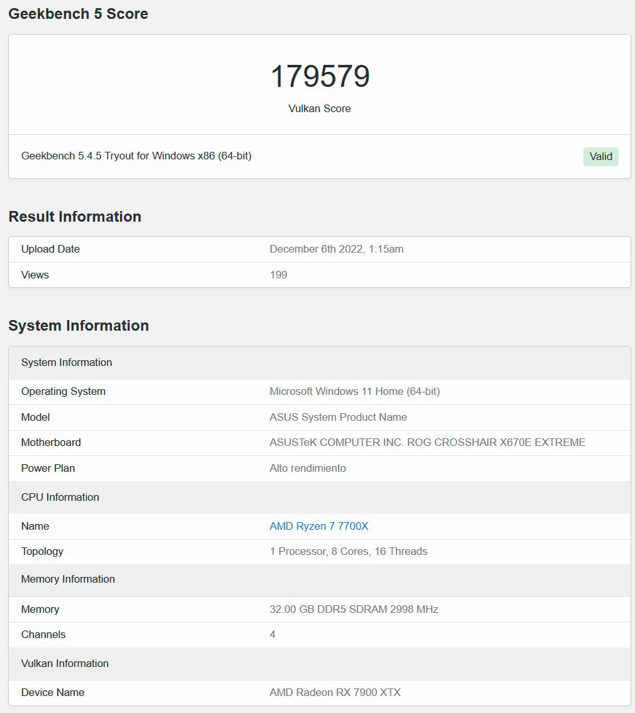
Task: Select the AMD Radeon RX 7900 XTX value
Action: [335, 693]
